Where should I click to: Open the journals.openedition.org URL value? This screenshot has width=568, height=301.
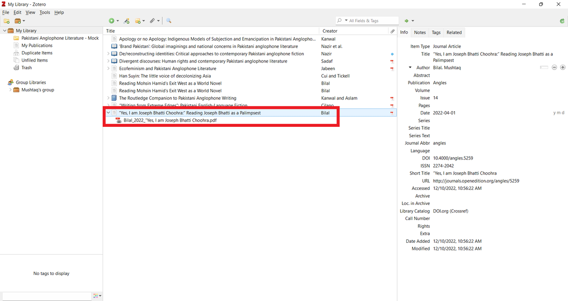coord(476,181)
